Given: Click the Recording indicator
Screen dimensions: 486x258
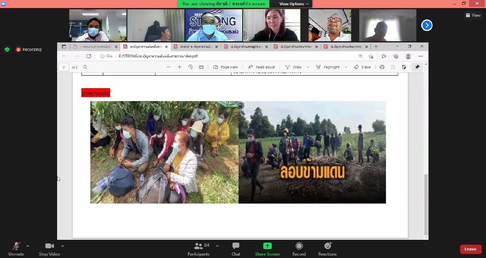Looking at the screenshot, I should [x=29, y=49].
